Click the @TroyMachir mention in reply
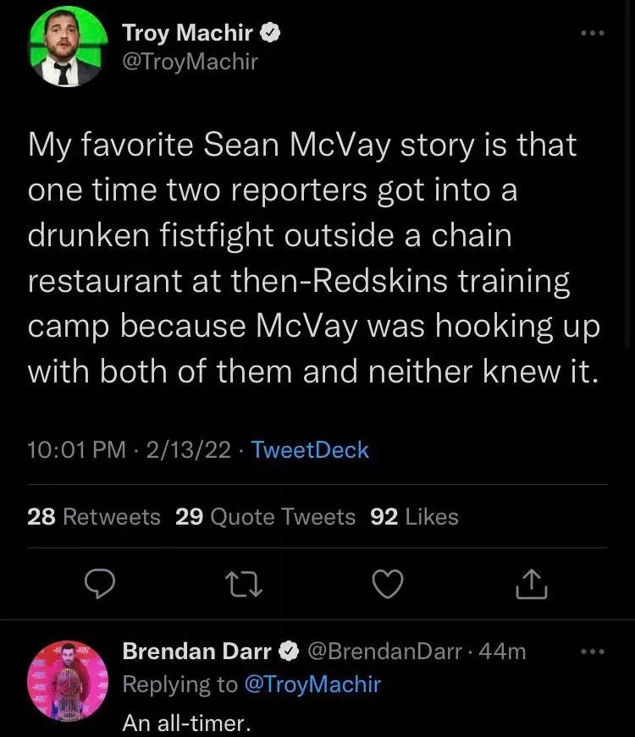 pyautogui.click(x=312, y=684)
